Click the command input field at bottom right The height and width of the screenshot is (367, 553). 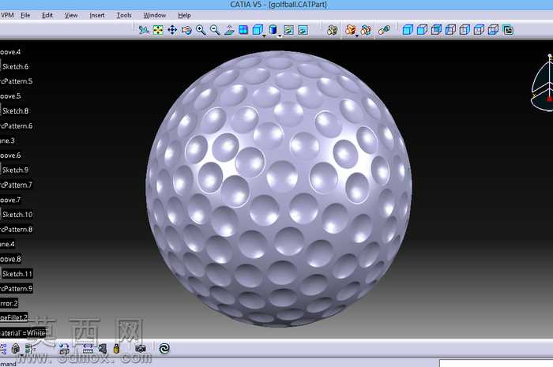click(x=496, y=363)
